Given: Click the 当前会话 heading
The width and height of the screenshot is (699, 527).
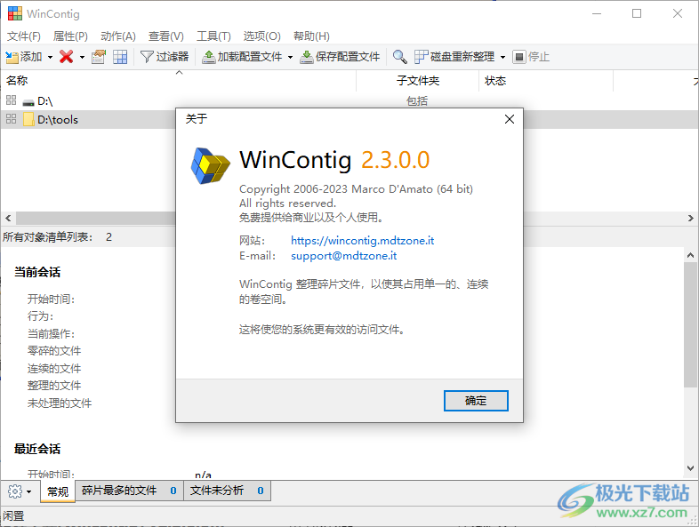Looking at the screenshot, I should point(37,272).
